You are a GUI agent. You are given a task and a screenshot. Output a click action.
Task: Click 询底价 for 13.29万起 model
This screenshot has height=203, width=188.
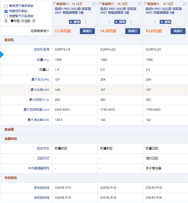(87, 31)
